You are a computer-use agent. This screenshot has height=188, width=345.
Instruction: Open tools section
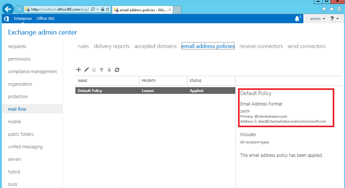coord(12,184)
